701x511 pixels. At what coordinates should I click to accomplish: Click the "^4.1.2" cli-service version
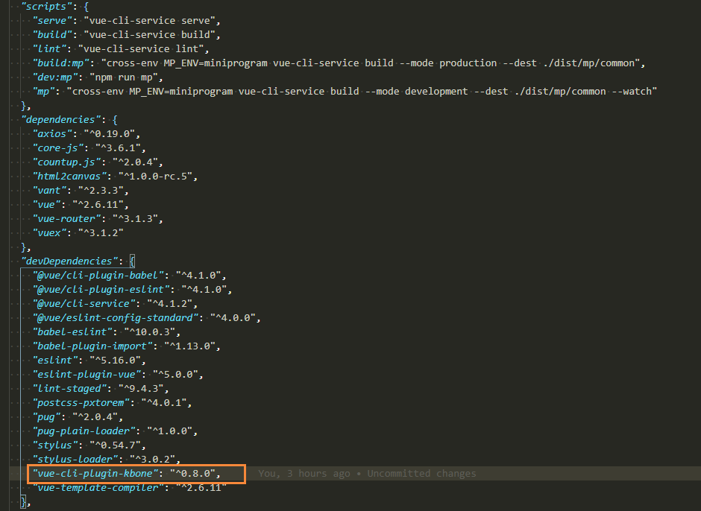(x=169, y=304)
